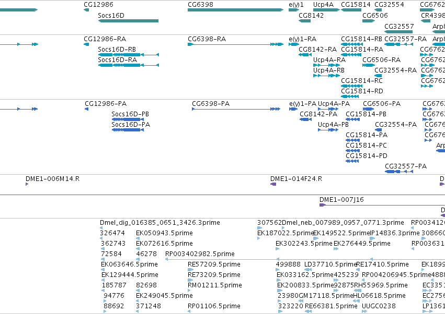445x314 pixels.
Task: Click the Socs16D gene bar
Action: click(x=128, y=21)
